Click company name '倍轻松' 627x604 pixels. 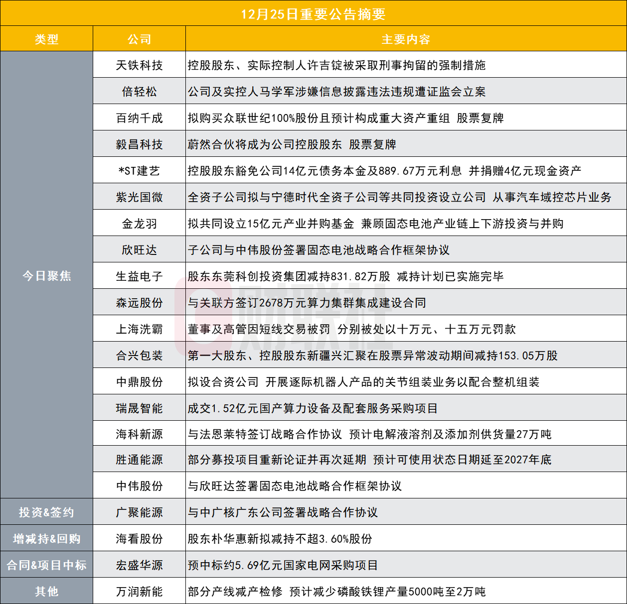139,92
